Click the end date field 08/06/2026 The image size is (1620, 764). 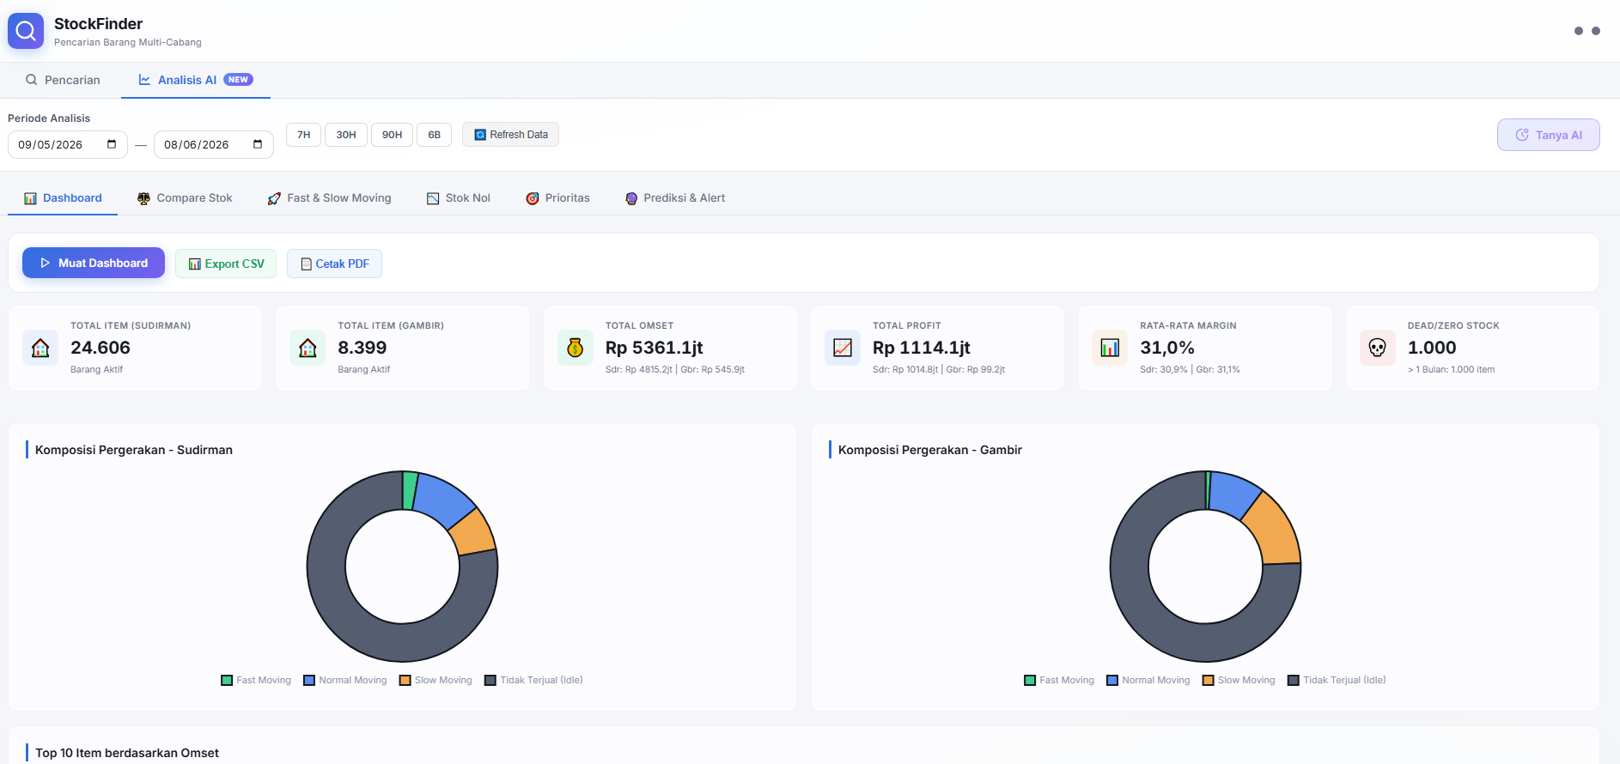pos(214,144)
